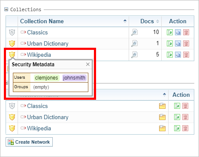Open the Urban Dictionary network link

coord(48,117)
